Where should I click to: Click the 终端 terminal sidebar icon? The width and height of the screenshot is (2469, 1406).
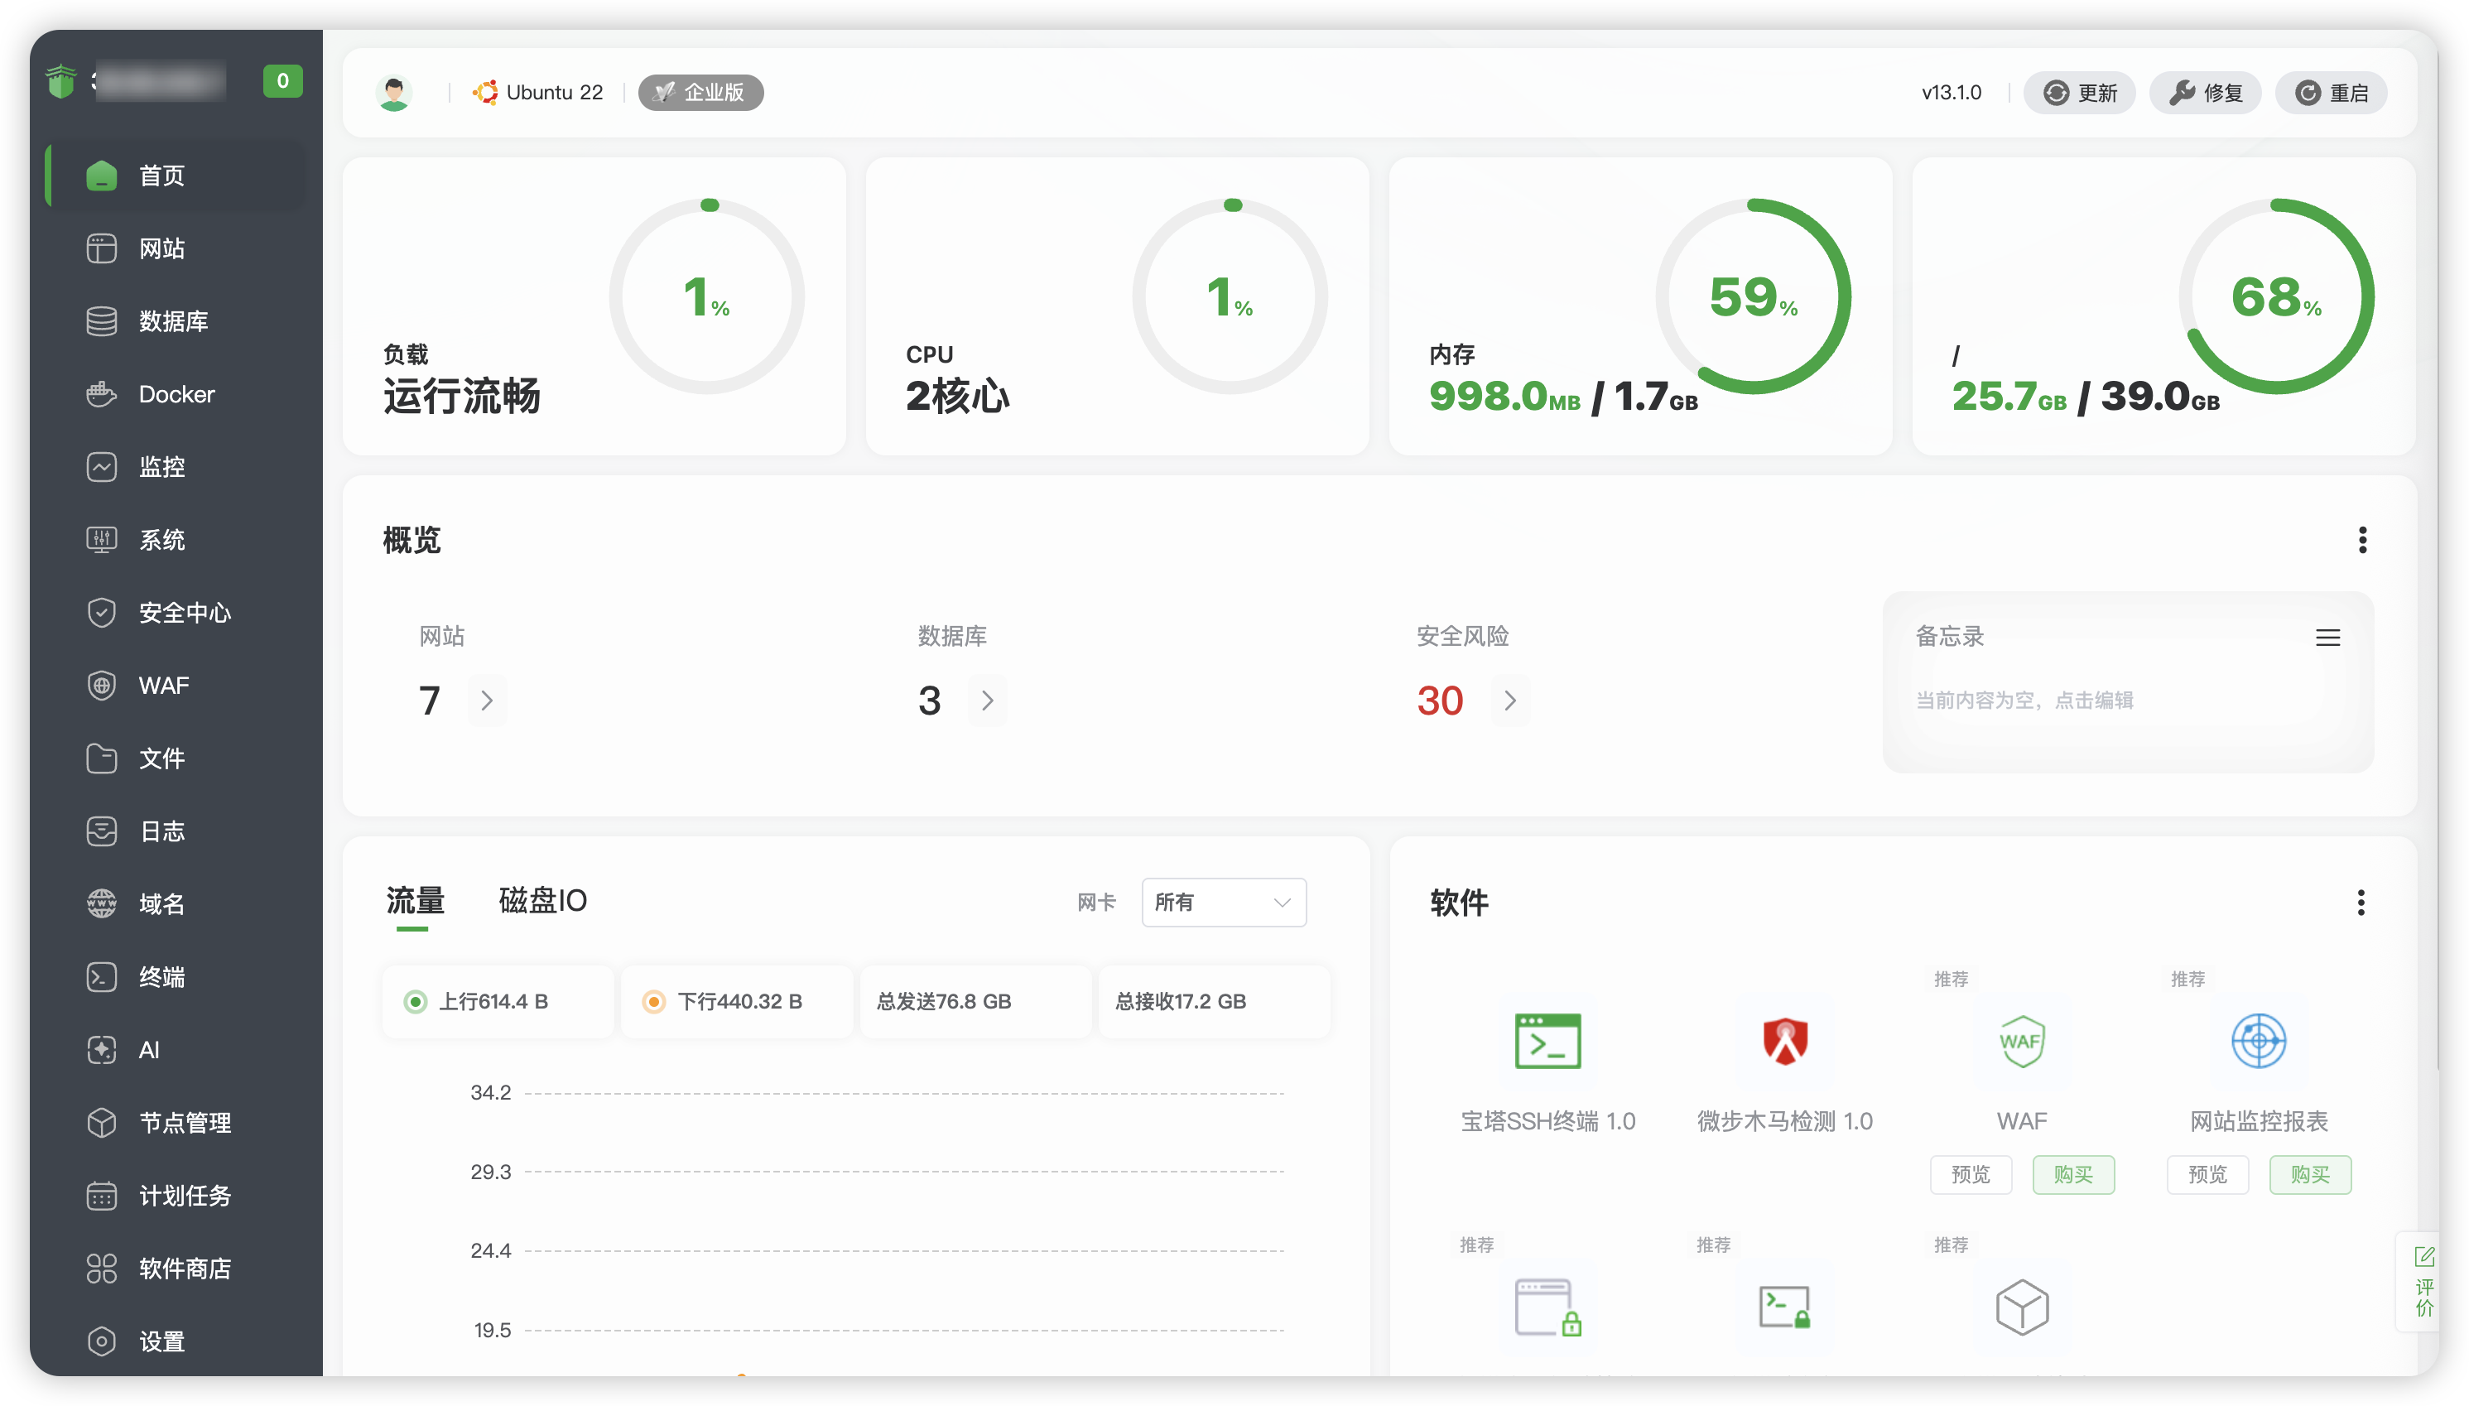click(x=101, y=976)
